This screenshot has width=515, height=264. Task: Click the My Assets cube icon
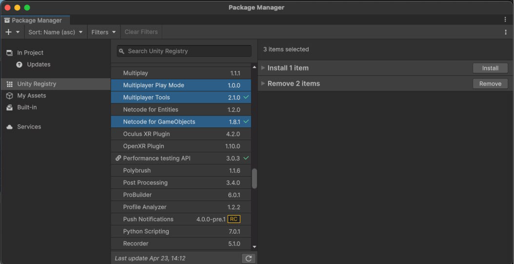9,96
